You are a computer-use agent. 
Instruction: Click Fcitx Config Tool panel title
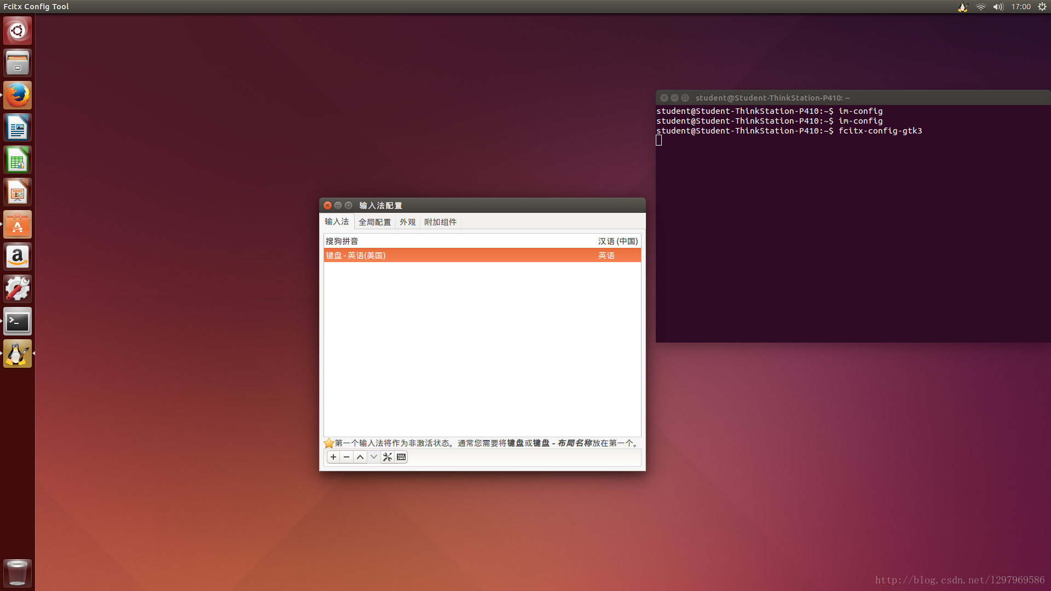(36, 7)
